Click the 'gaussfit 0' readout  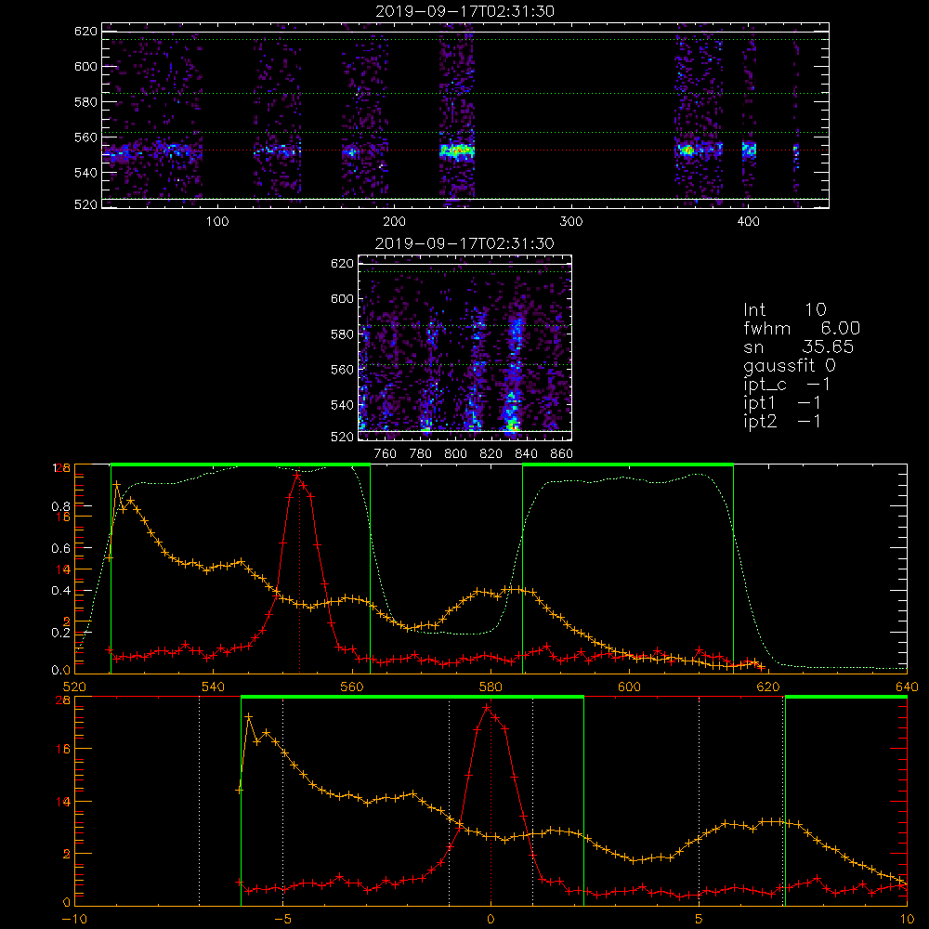click(789, 365)
